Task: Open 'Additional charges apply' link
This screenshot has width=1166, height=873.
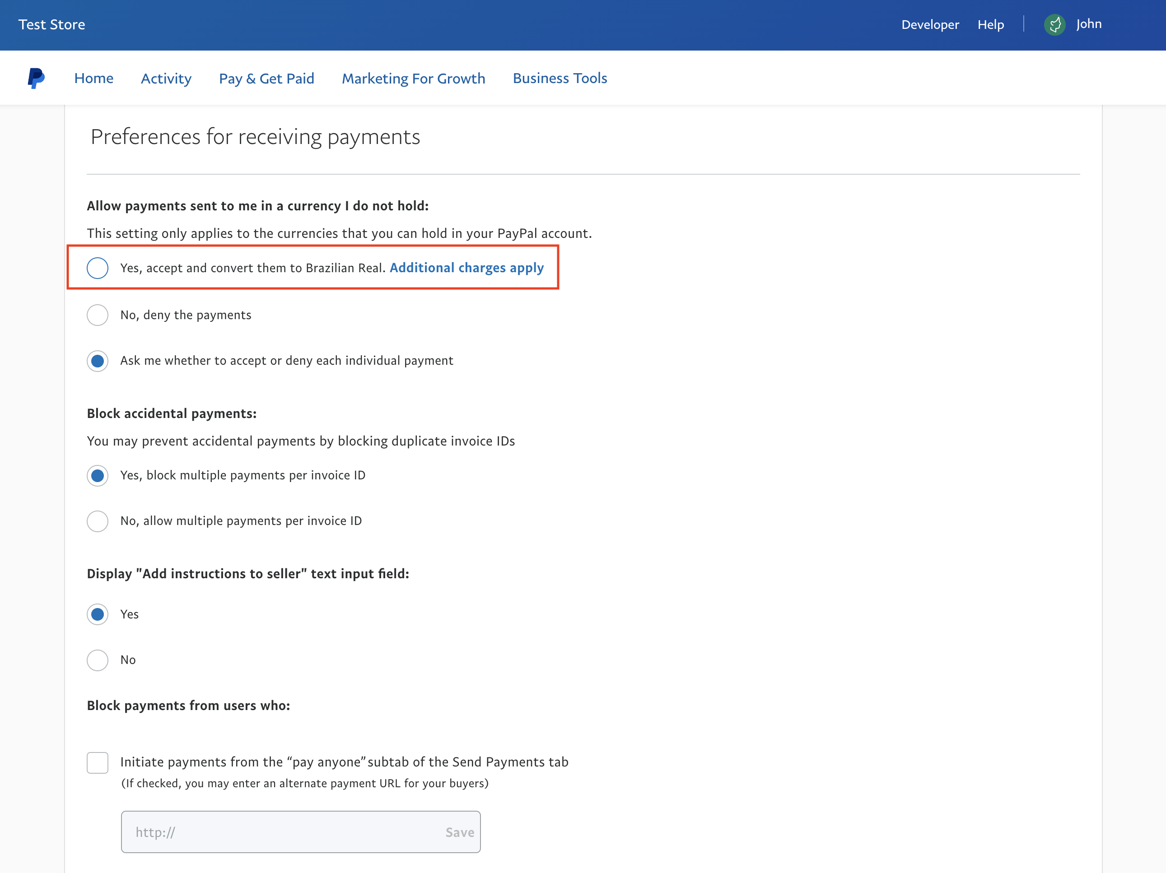Action: point(466,268)
